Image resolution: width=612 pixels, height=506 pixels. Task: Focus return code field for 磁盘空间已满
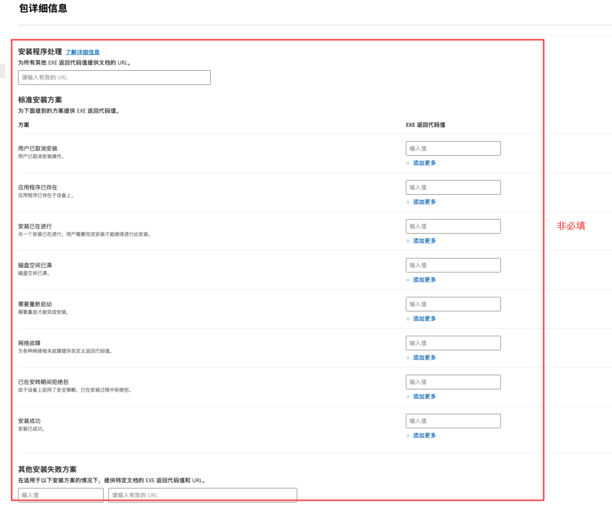click(453, 265)
